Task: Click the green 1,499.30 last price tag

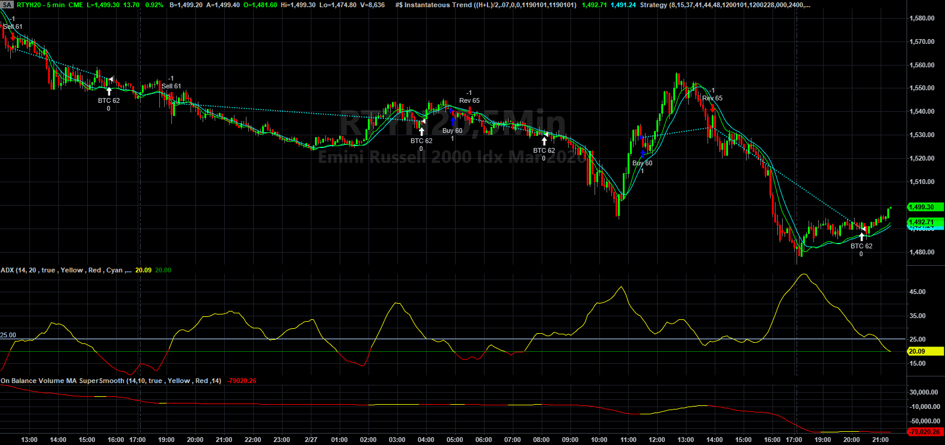Action: (x=925, y=207)
